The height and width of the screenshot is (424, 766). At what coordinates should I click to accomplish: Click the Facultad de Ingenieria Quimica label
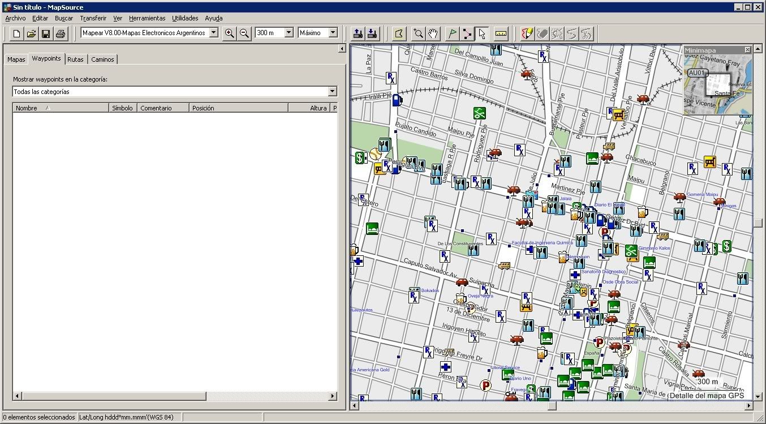(x=542, y=243)
